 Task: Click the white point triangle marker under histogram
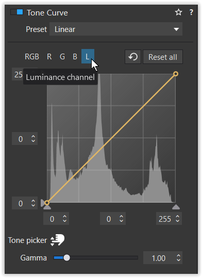tap(176, 207)
